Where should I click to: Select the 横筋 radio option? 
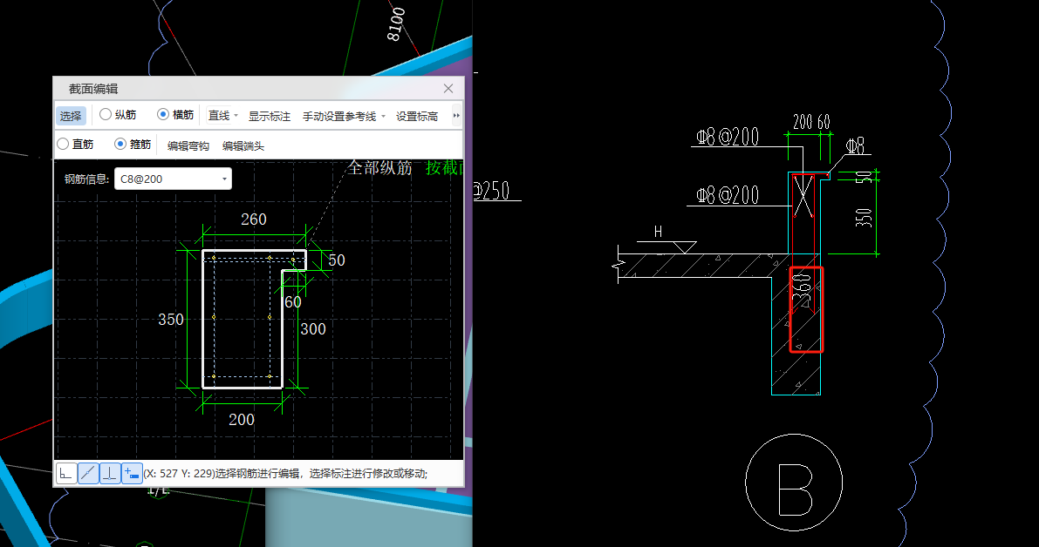(175, 114)
